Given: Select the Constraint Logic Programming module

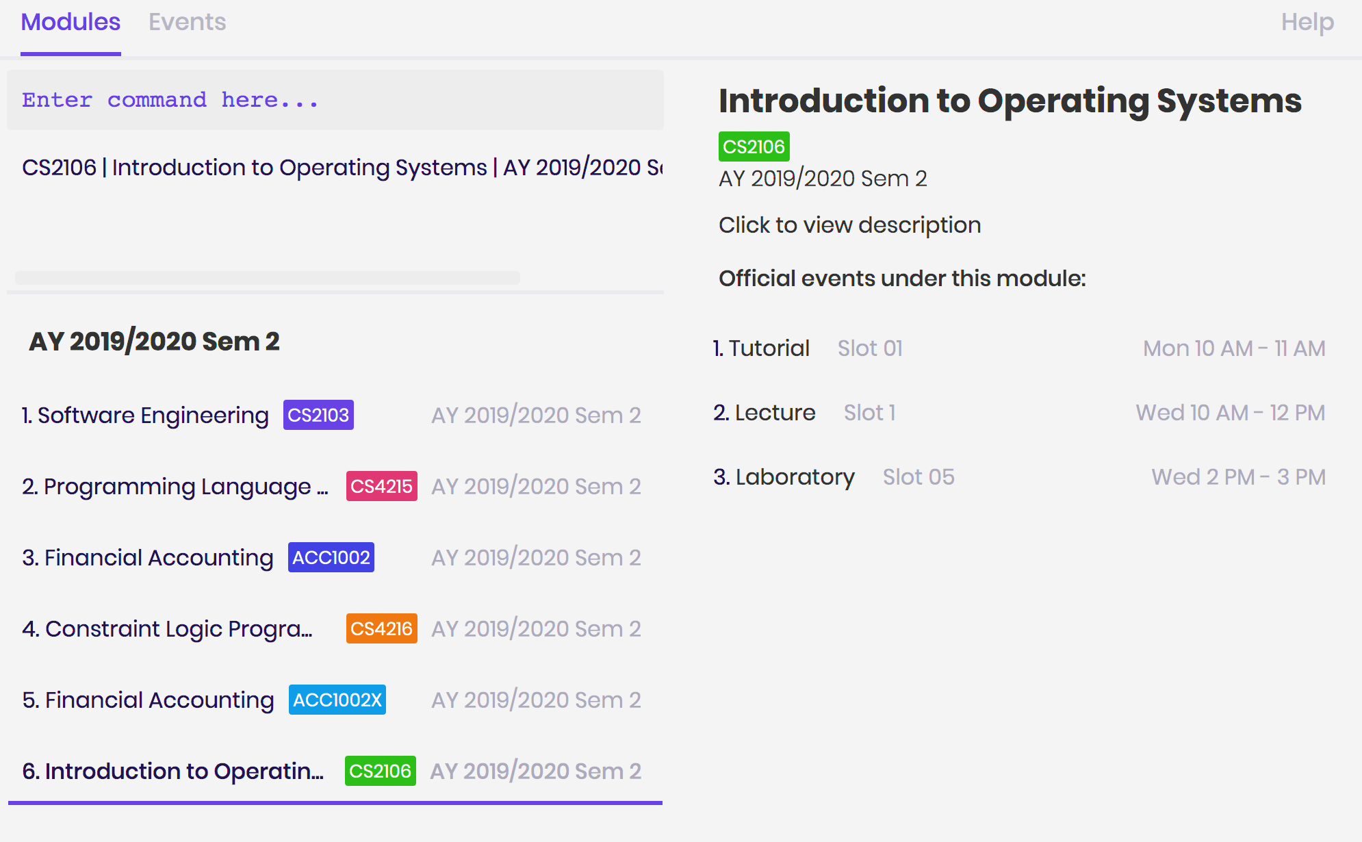Looking at the screenshot, I should point(167,629).
